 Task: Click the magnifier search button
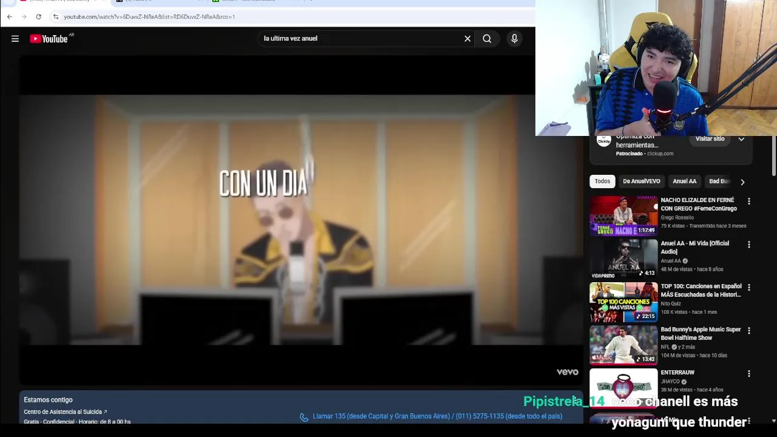click(487, 39)
